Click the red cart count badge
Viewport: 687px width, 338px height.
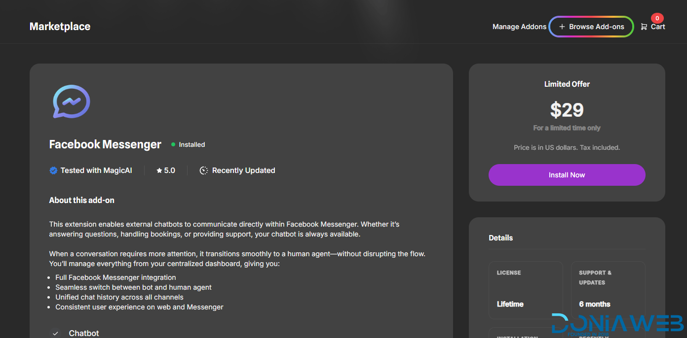(657, 18)
